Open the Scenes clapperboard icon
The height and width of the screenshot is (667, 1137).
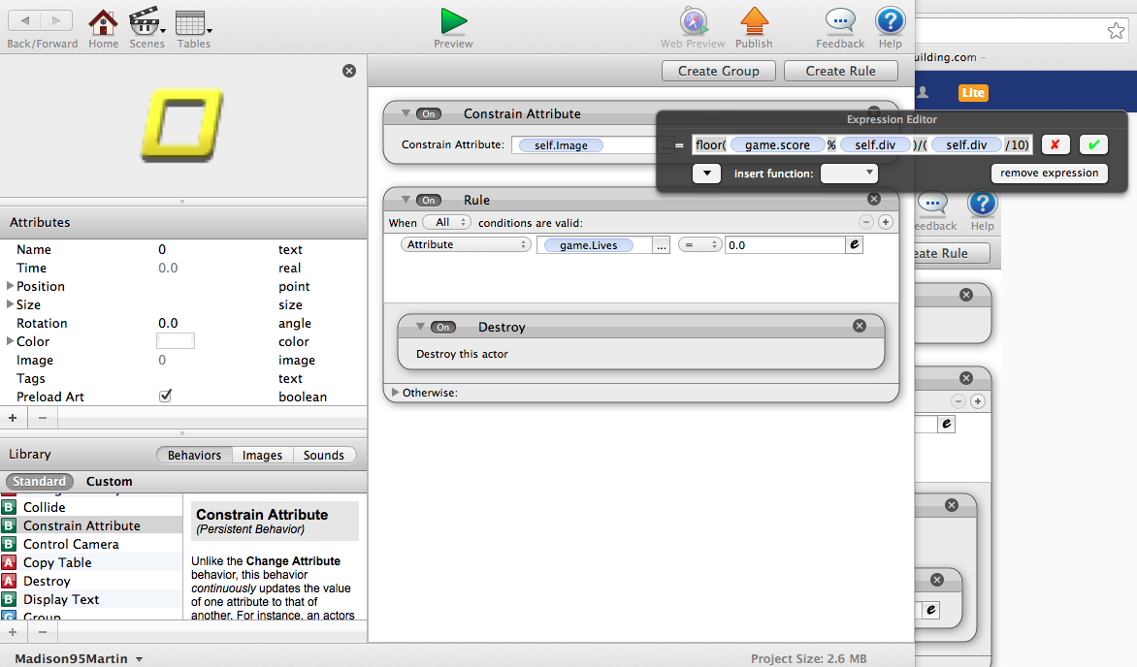[x=145, y=21]
